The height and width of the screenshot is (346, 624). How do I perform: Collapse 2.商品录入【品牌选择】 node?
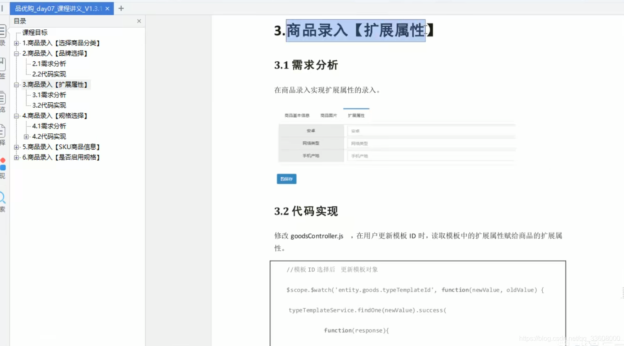click(x=17, y=53)
